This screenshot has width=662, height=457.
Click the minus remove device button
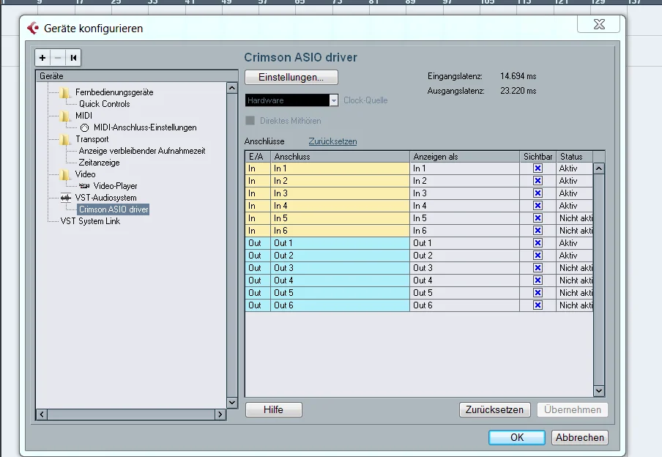58,58
